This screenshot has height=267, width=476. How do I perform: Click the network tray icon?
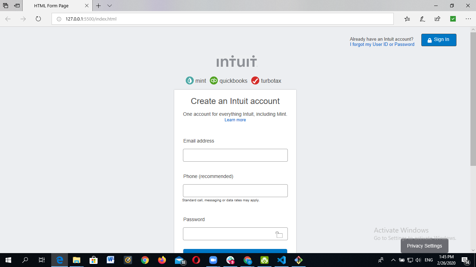click(410, 260)
